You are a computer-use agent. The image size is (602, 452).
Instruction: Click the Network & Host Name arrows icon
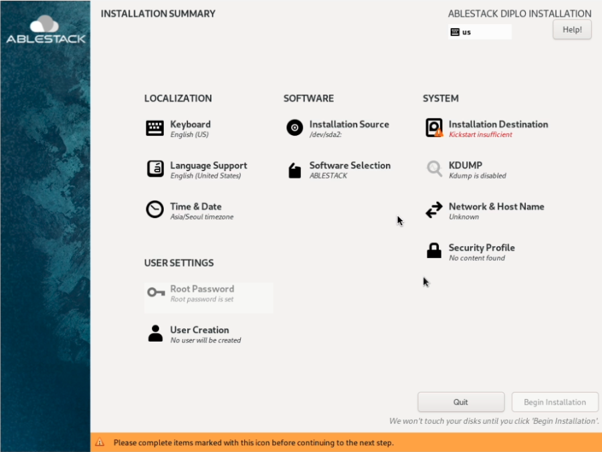pyautogui.click(x=434, y=210)
